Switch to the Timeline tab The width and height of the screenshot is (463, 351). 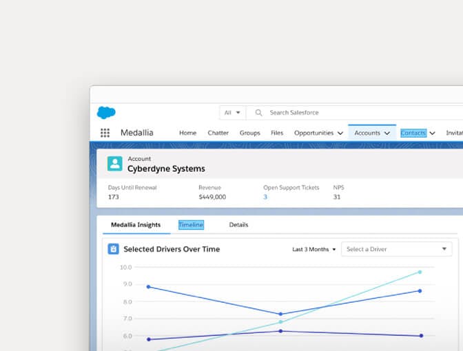pyautogui.click(x=191, y=225)
